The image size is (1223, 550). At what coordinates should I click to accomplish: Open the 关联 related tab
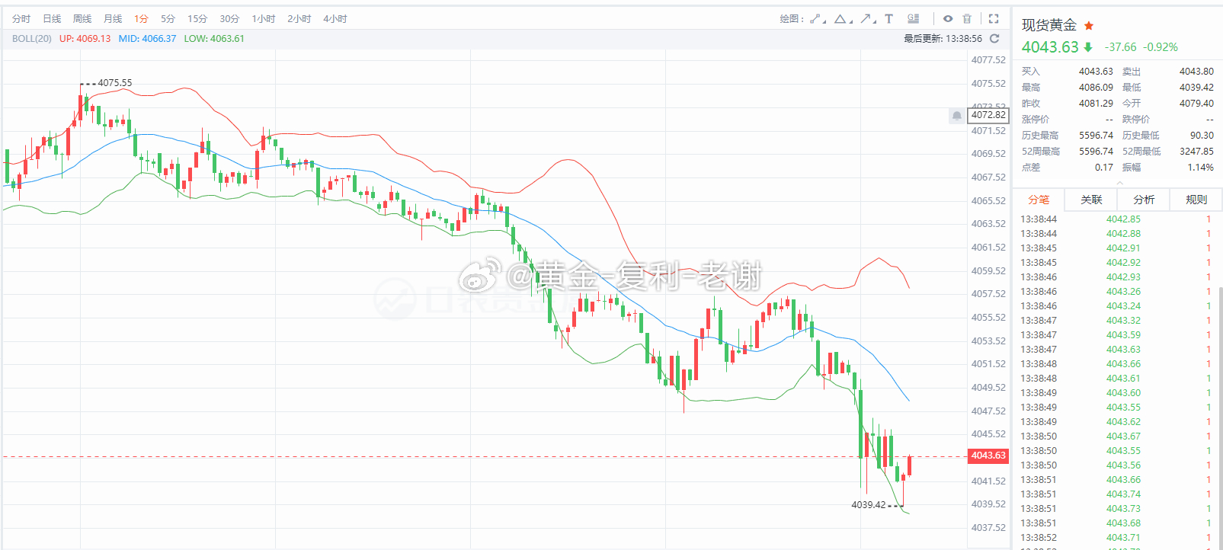(x=1091, y=200)
